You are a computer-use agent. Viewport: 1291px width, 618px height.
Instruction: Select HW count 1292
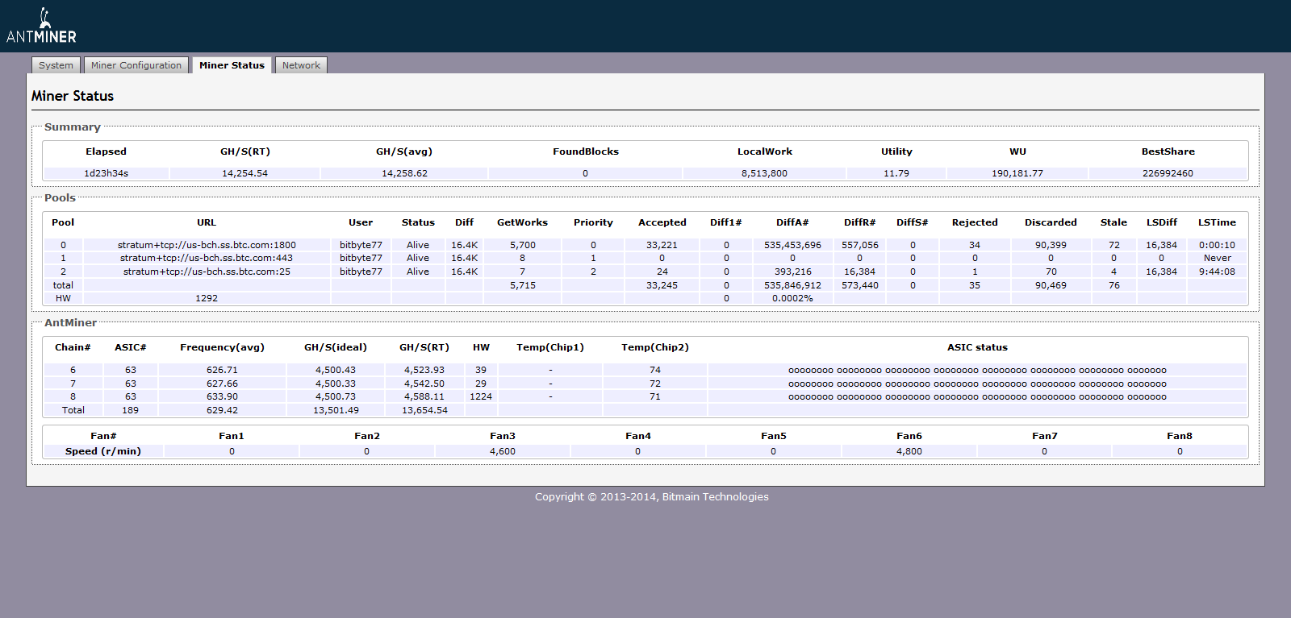pos(207,298)
